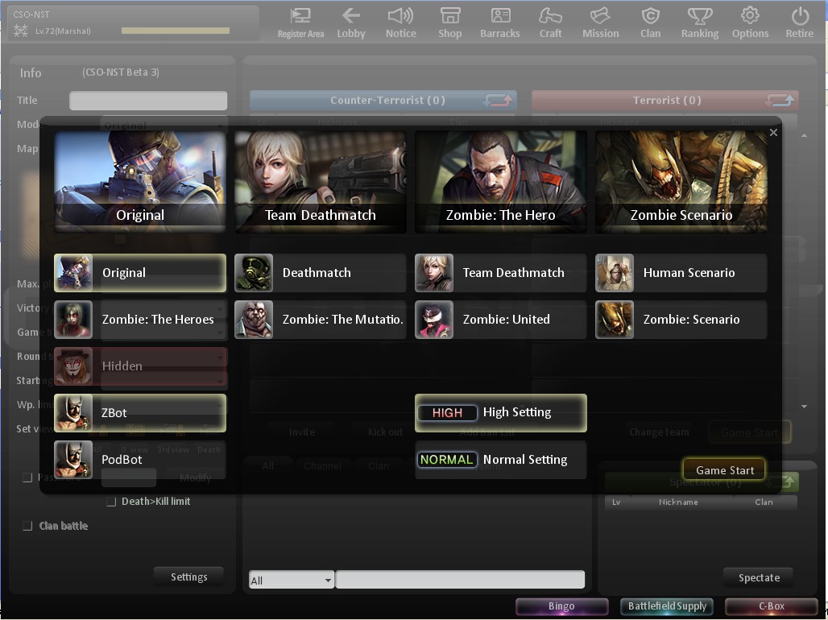This screenshot has width=828, height=620.
Task: Open the Notice speaker icon
Action: pos(401,23)
